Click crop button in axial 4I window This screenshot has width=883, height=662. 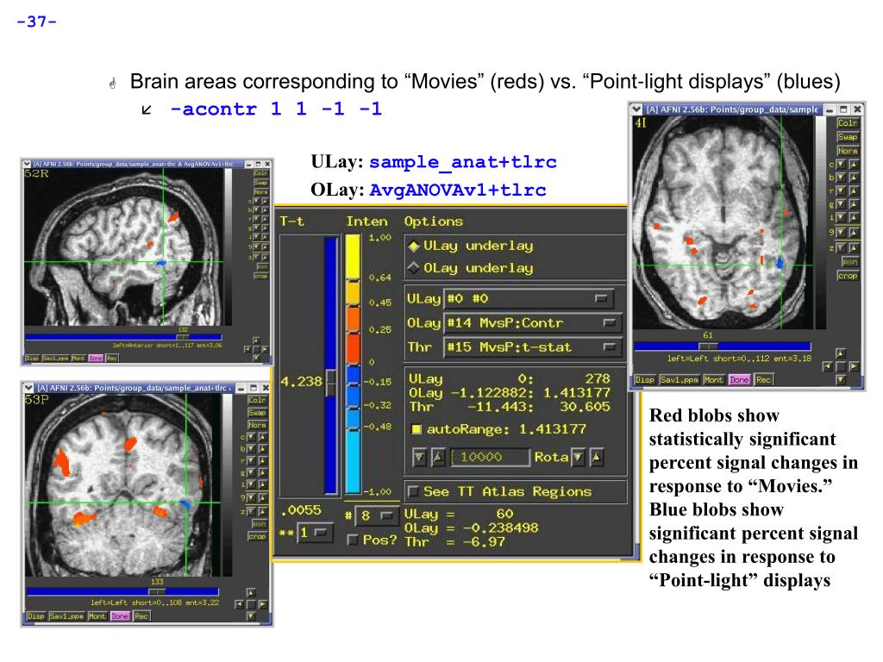click(x=848, y=276)
